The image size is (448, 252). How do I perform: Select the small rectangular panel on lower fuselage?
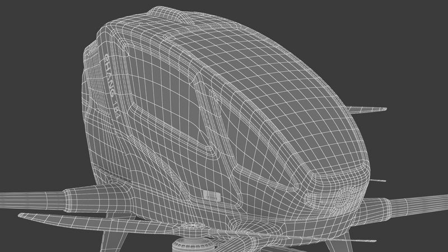tap(212, 195)
